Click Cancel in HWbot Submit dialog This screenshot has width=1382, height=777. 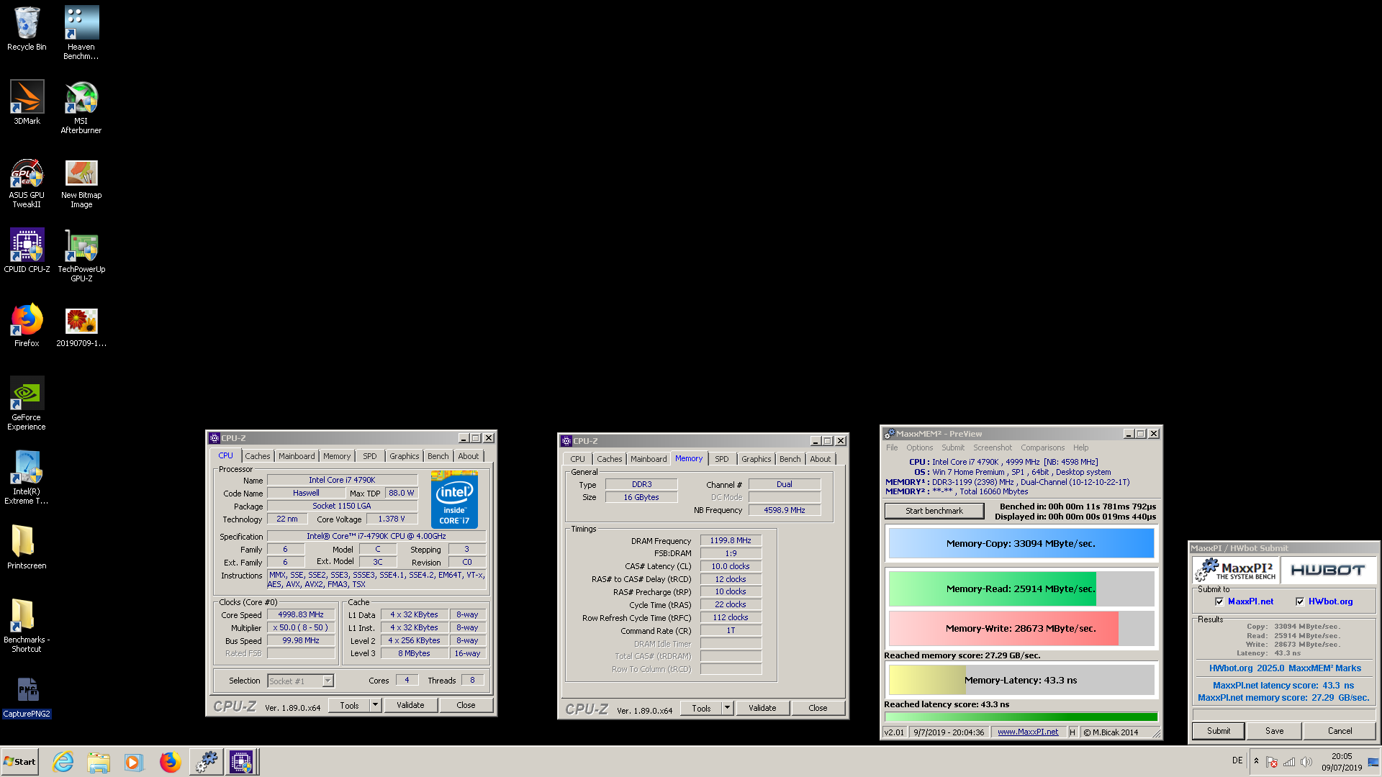(x=1340, y=731)
